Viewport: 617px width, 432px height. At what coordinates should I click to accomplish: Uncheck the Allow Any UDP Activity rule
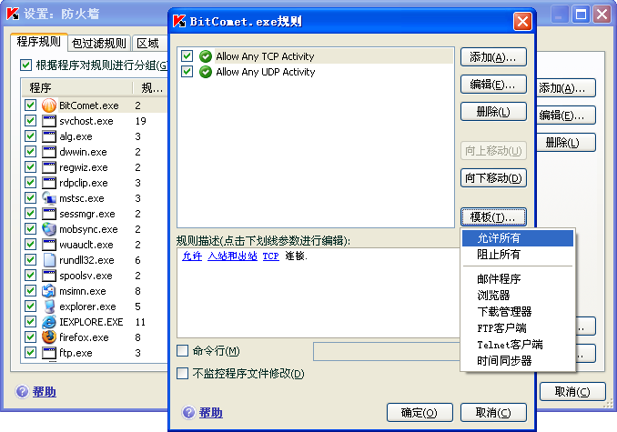tap(187, 72)
